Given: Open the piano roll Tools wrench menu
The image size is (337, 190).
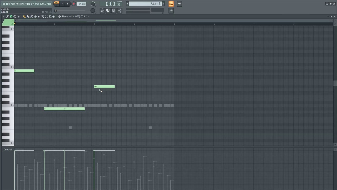Looking at the screenshot, I should pos(7,17).
